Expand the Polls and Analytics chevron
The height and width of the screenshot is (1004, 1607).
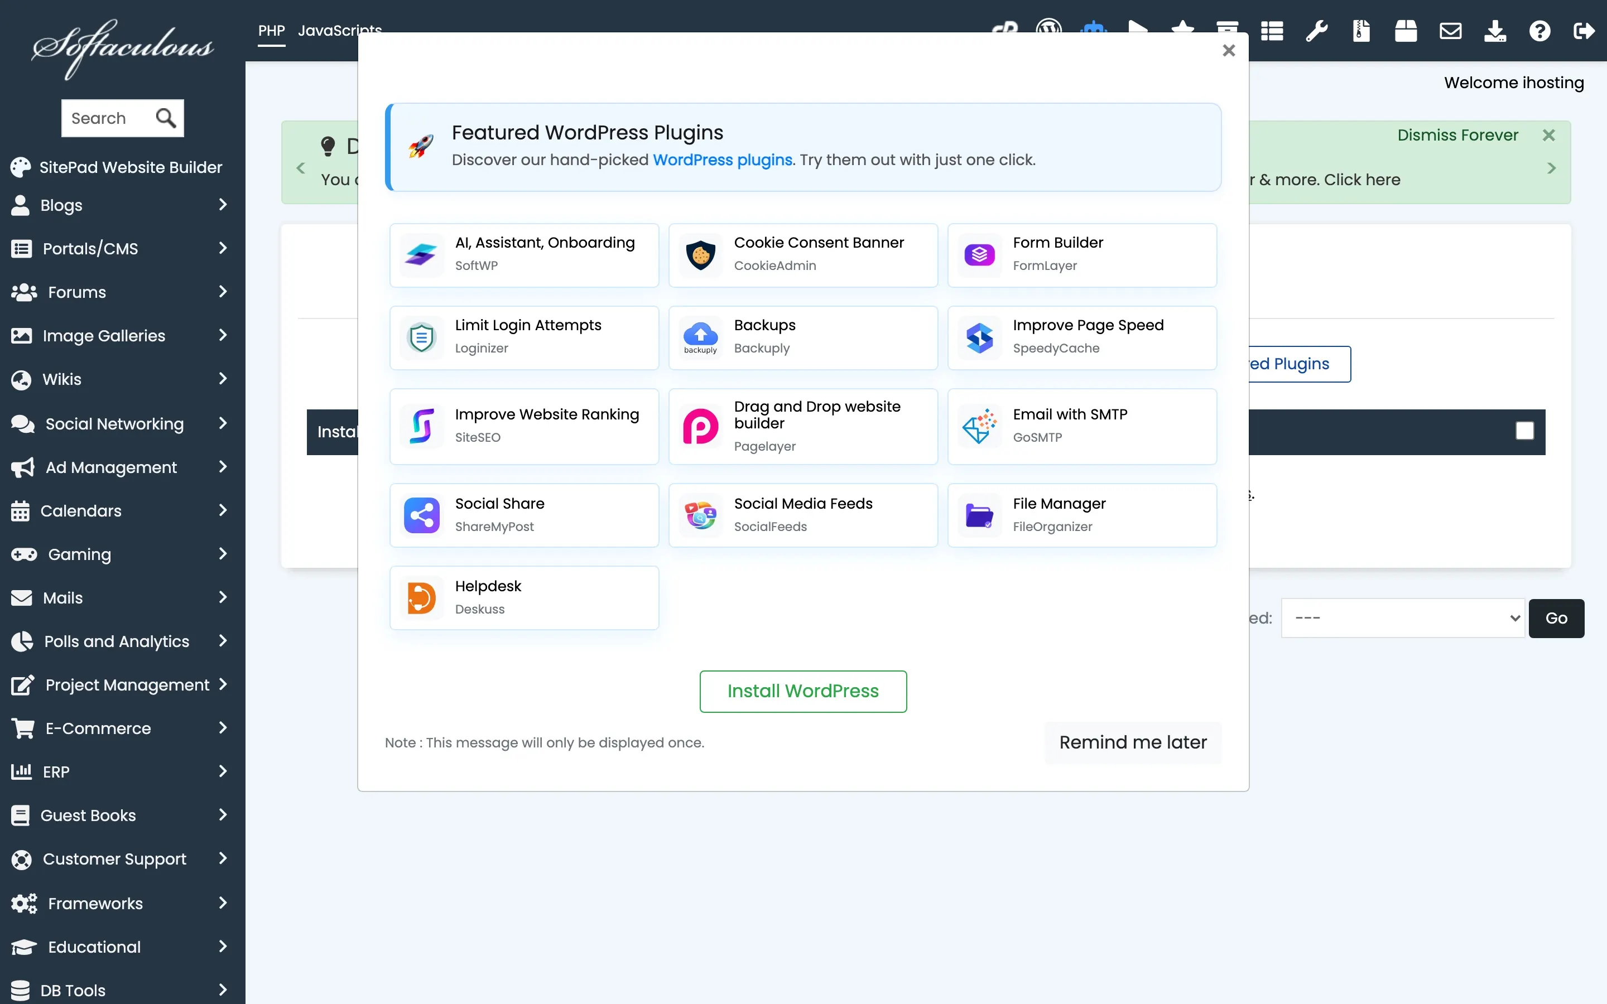[x=223, y=641]
